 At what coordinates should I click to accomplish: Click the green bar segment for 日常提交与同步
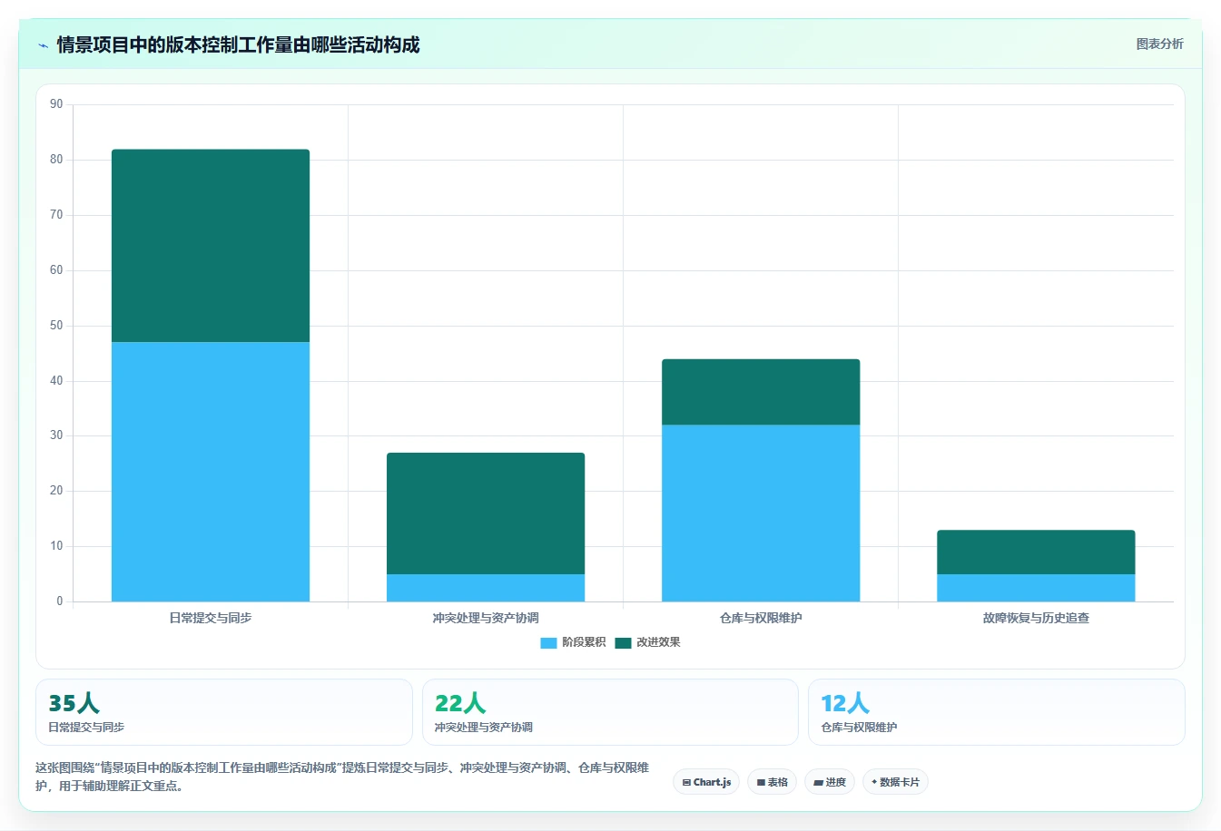click(211, 246)
